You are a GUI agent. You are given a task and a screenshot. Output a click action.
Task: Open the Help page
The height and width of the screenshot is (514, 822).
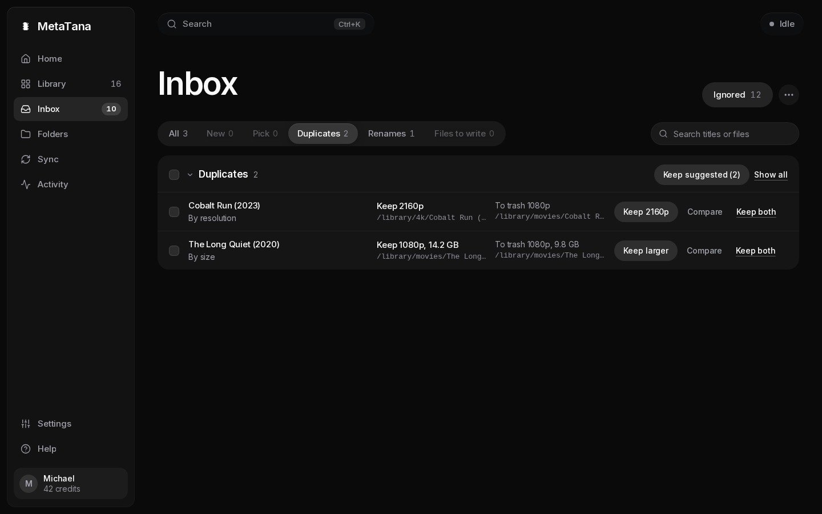71,449
